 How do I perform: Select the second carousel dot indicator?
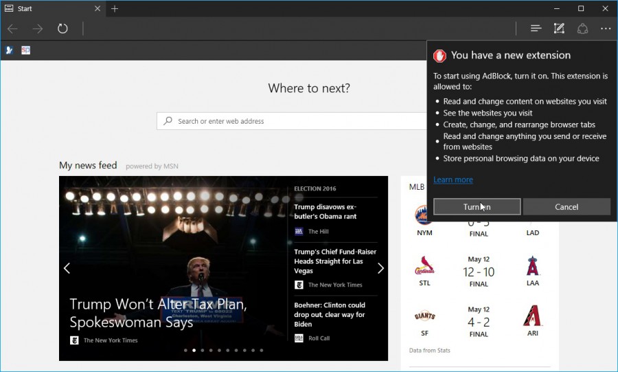(x=194, y=350)
